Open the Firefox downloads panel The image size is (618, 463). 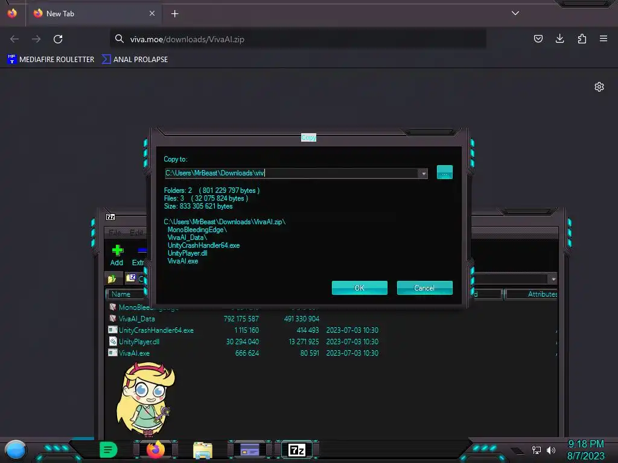559,39
